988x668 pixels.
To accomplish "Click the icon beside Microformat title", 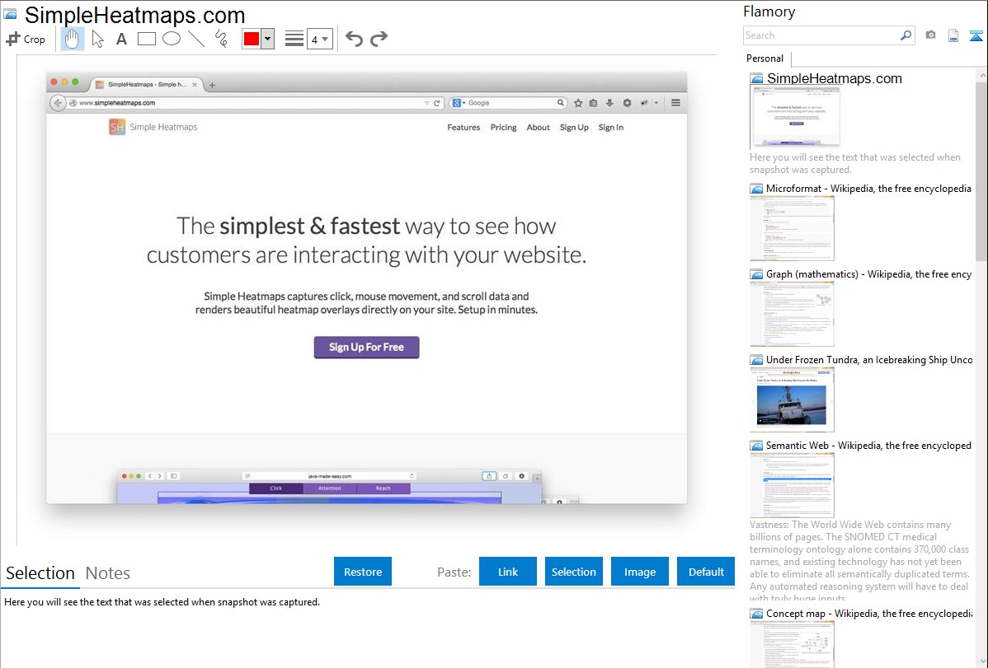I will coord(756,189).
